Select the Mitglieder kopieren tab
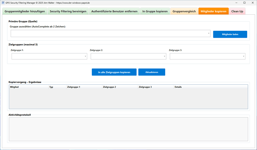This screenshot has height=150, width=257. tap(213, 11)
